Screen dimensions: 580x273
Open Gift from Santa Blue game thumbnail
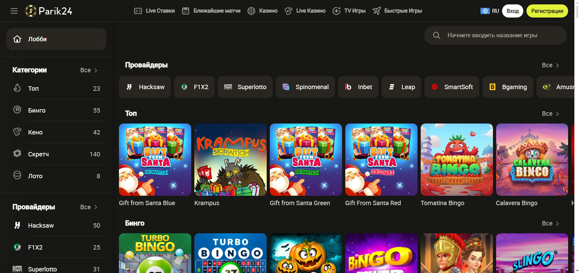click(x=155, y=159)
